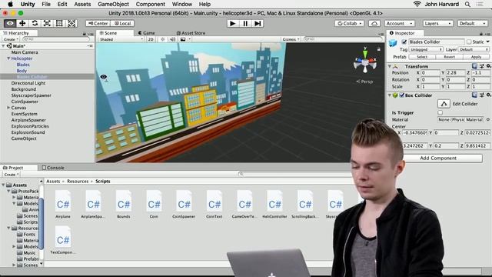Viewport: 492px width, 277px height.
Task: Open macOS Spotlight search icon
Action: click(467, 4)
